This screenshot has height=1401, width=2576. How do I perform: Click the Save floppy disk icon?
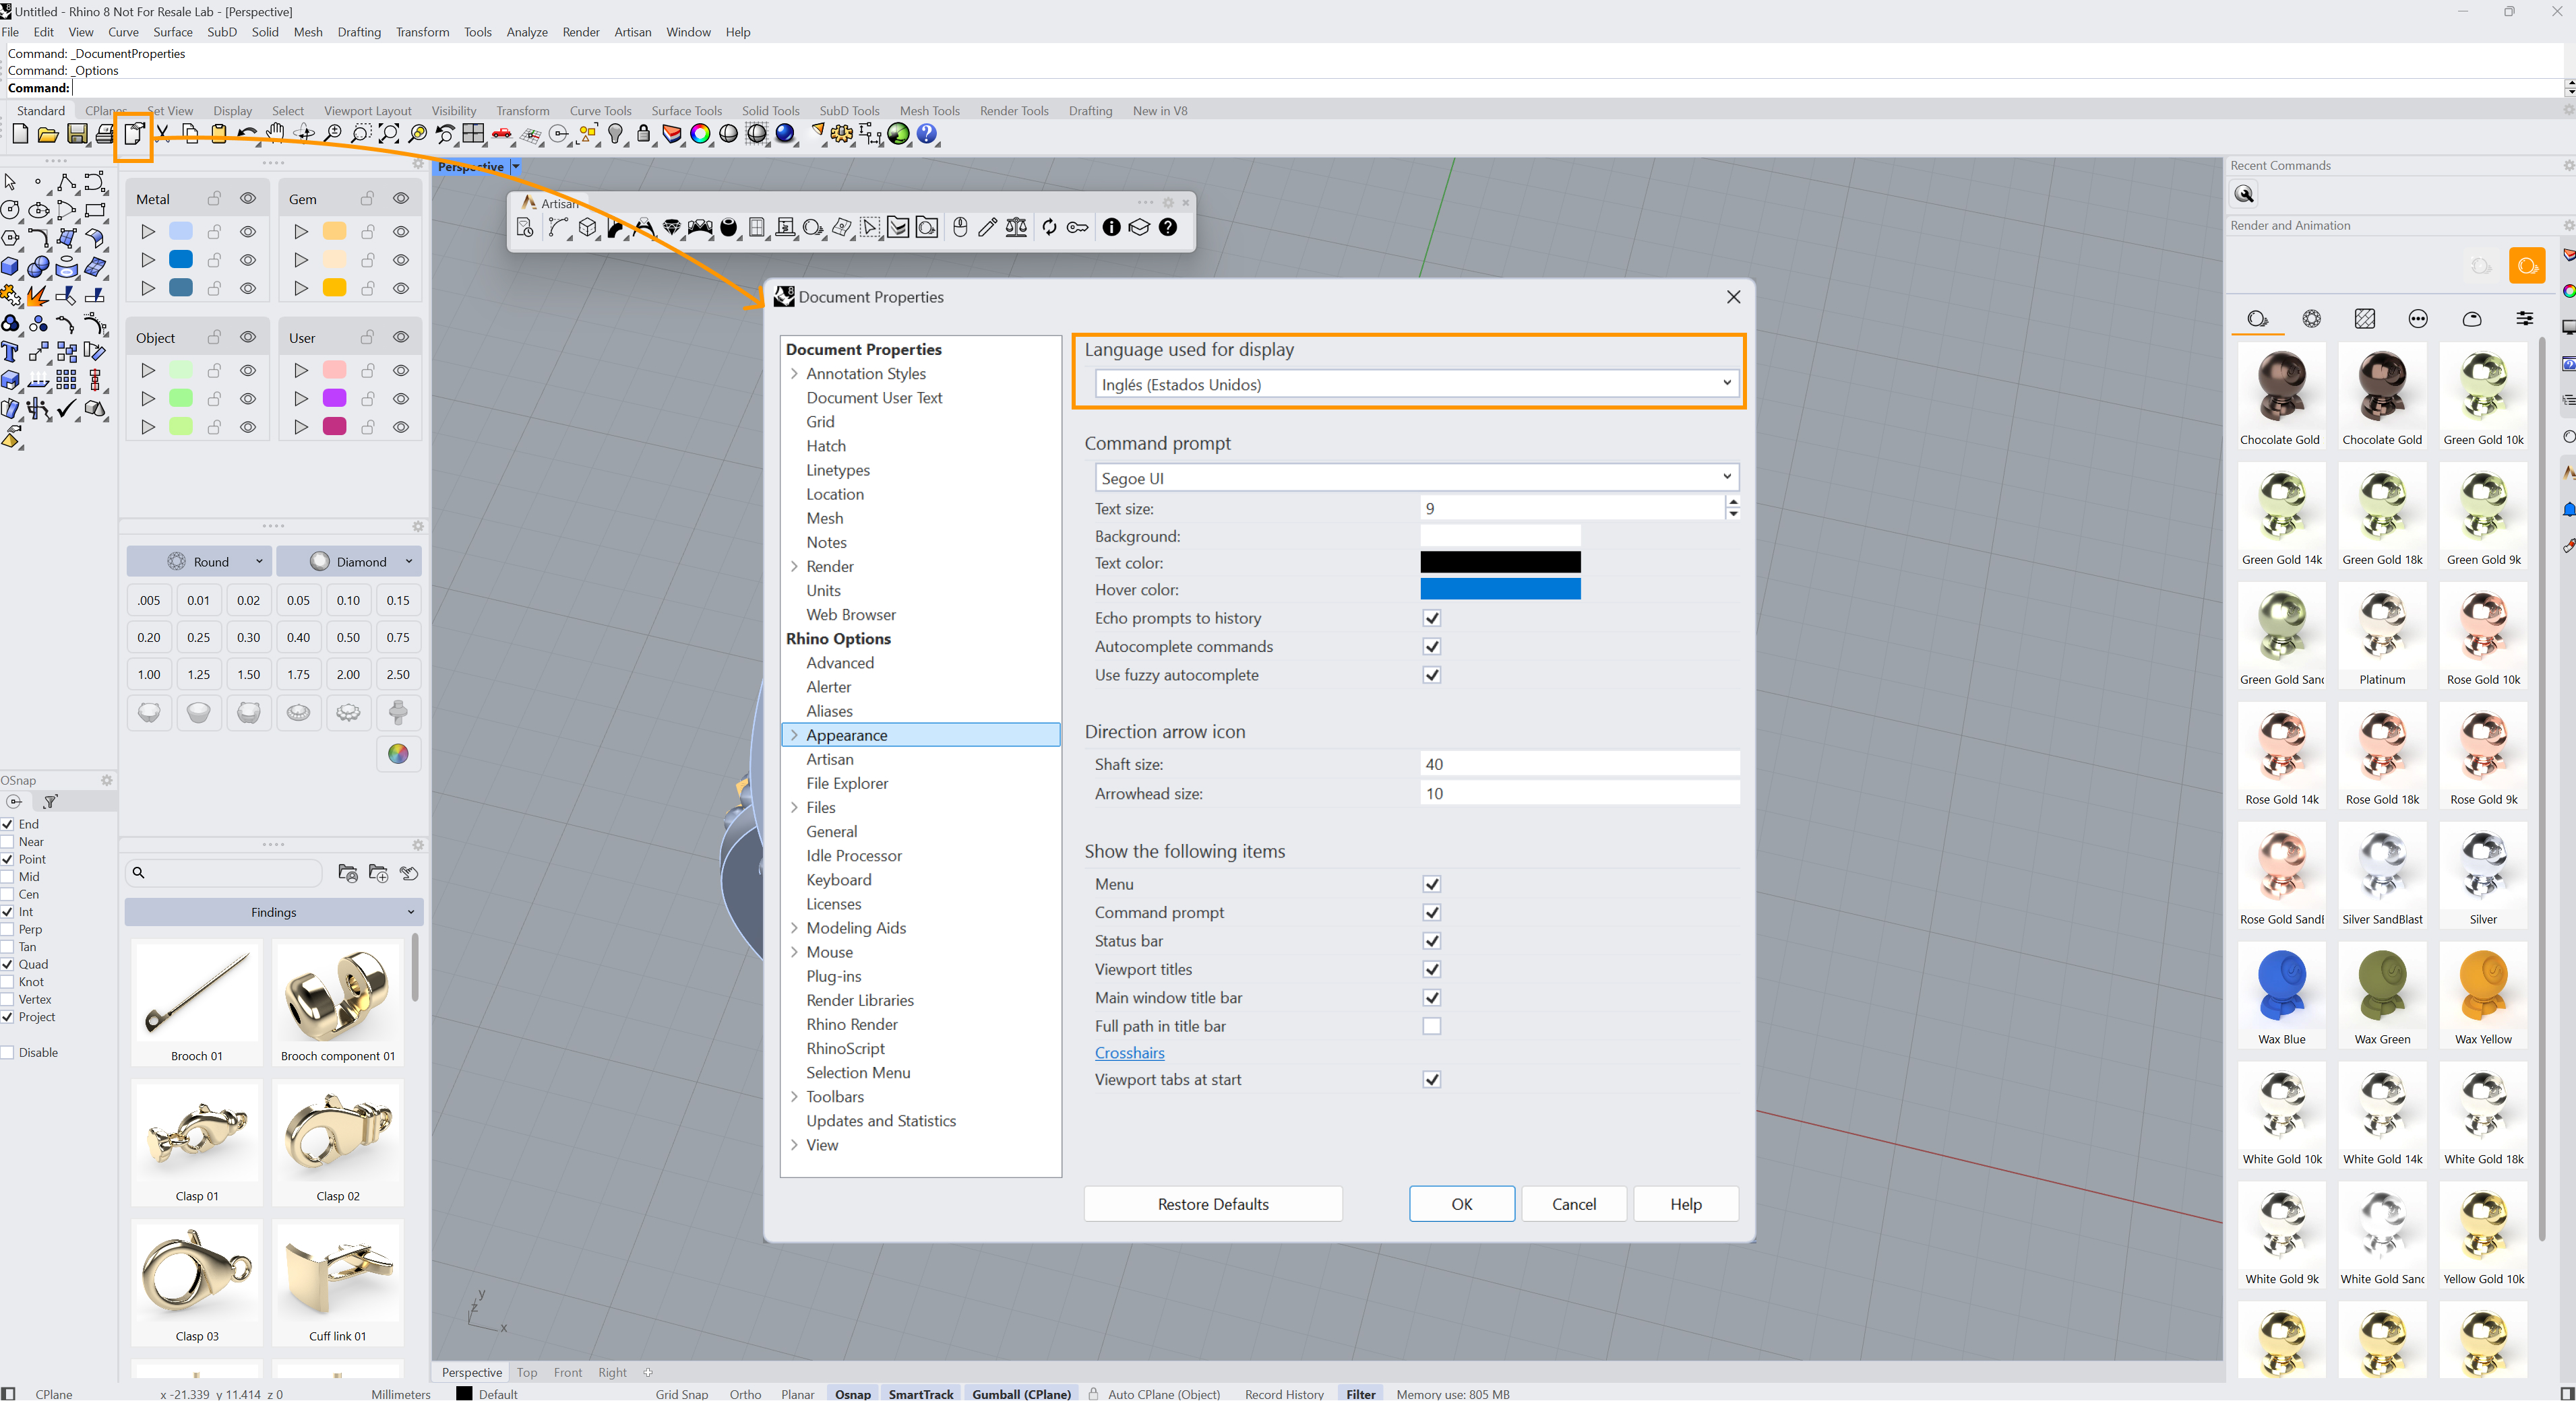77,134
